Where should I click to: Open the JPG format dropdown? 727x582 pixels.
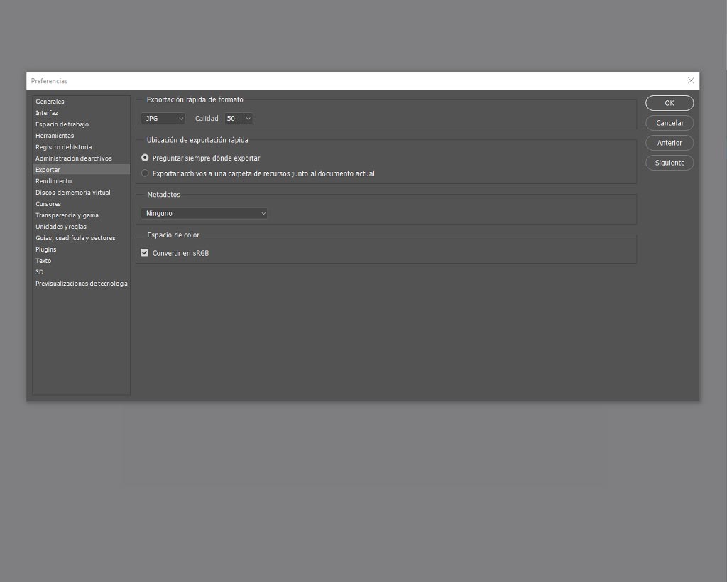163,119
